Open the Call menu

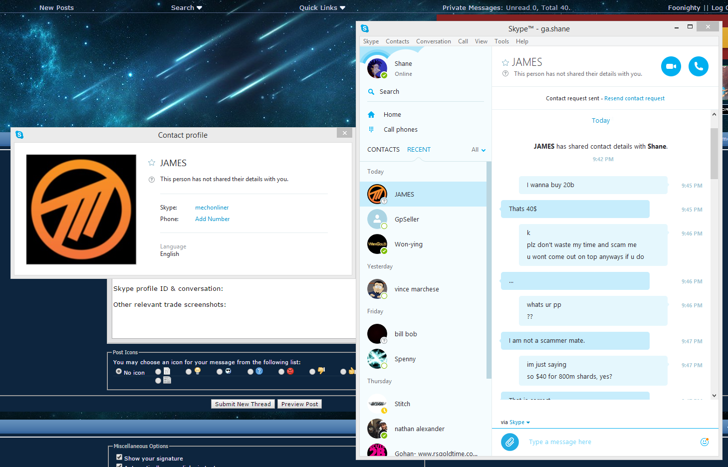click(463, 41)
